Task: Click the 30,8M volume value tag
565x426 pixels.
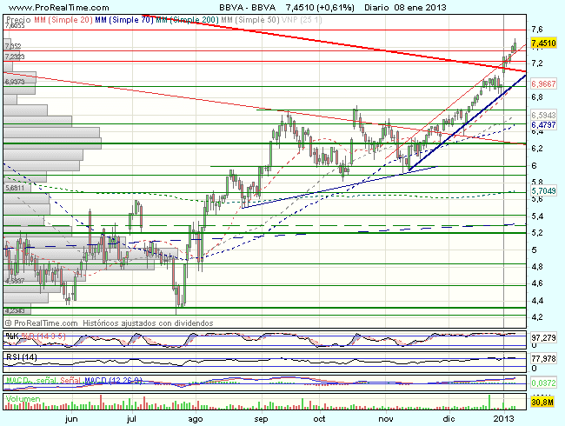Action: point(542,403)
